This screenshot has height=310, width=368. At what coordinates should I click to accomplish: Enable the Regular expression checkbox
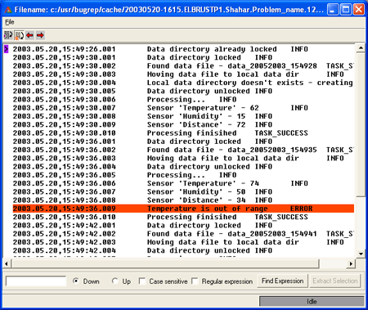[195, 281]
